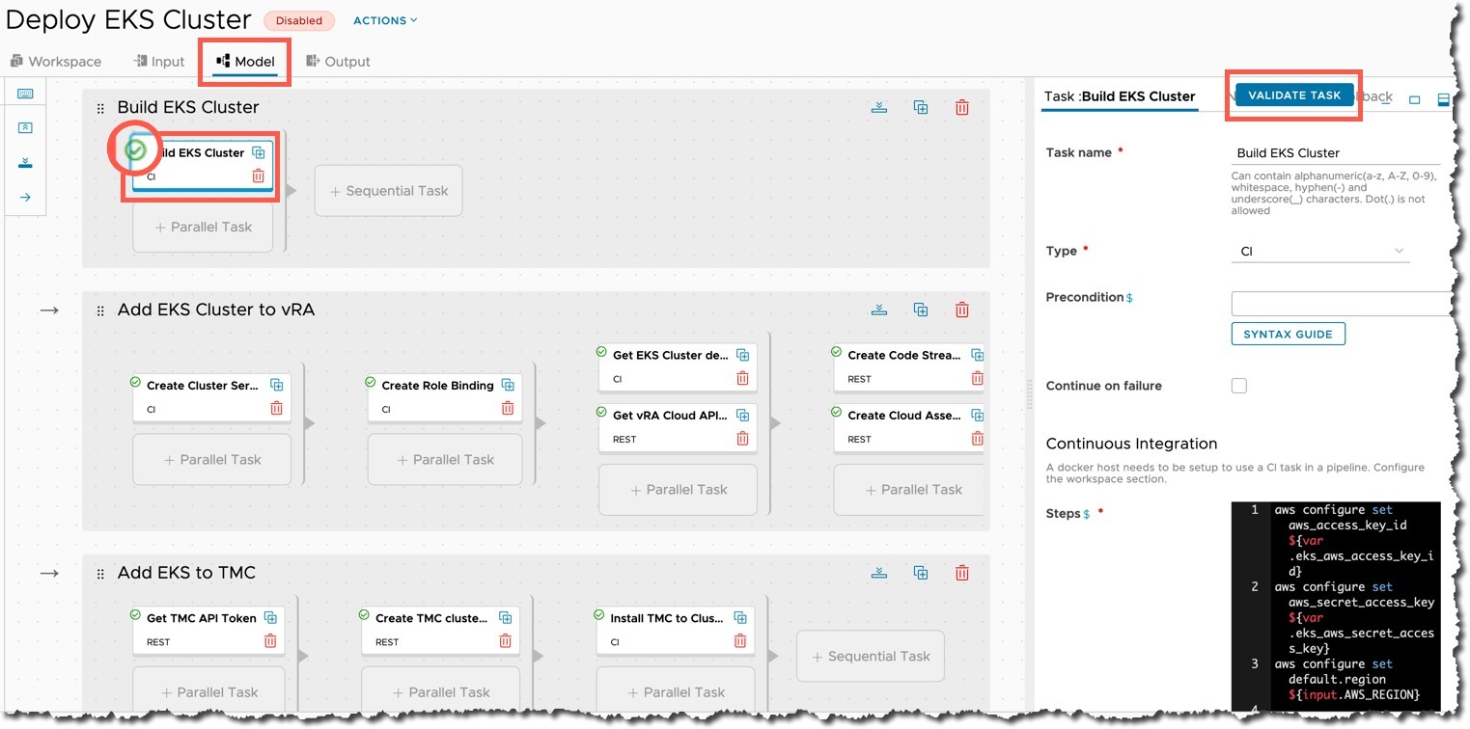Click the expand-up icon in left sidebar

tap(26, 127)
